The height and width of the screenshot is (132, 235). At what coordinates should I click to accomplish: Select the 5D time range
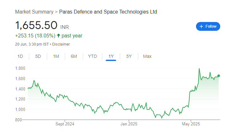tap(38, 57)
